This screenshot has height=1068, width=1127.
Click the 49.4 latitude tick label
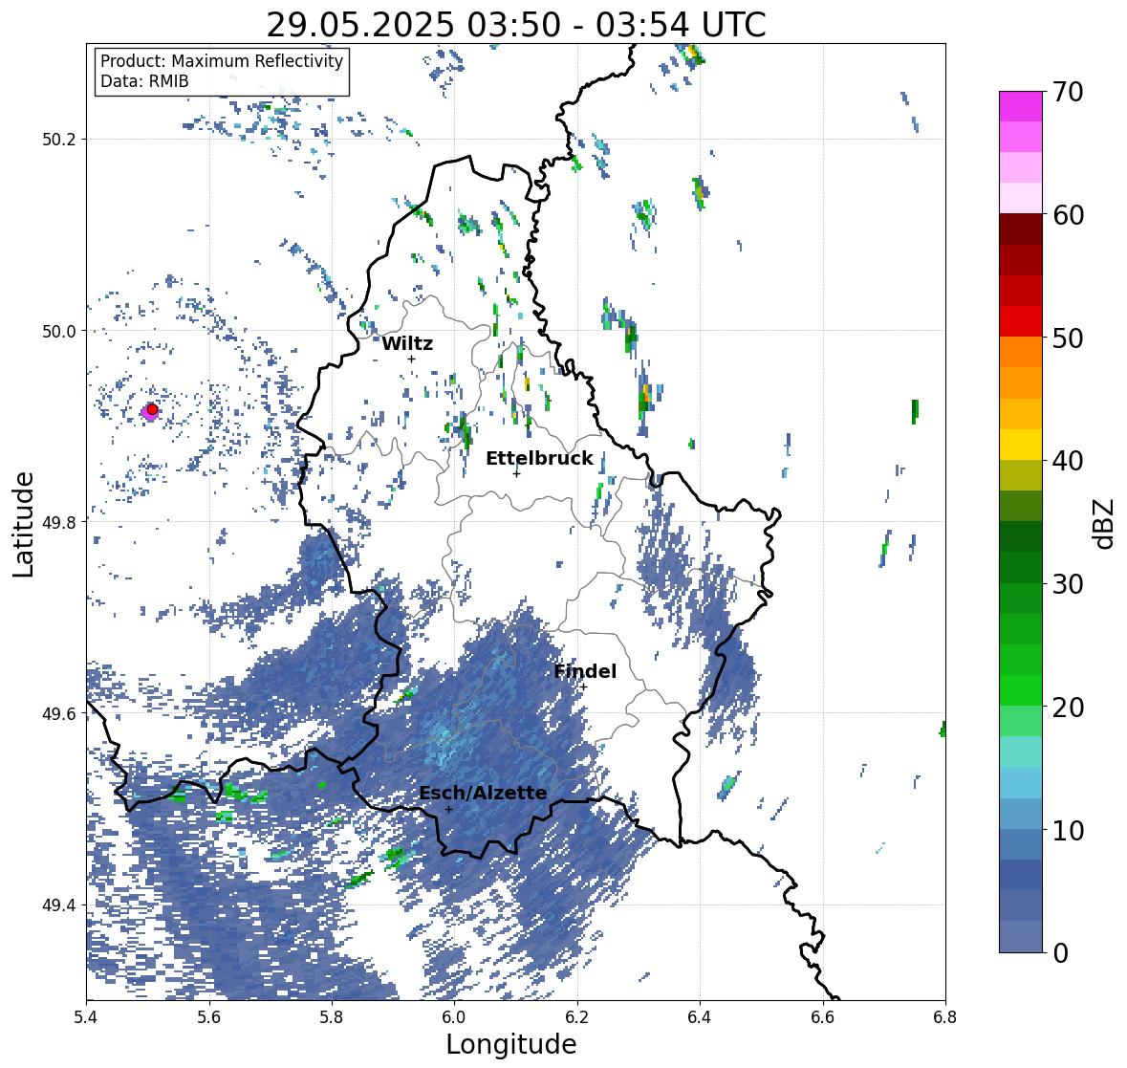point(59,905)
